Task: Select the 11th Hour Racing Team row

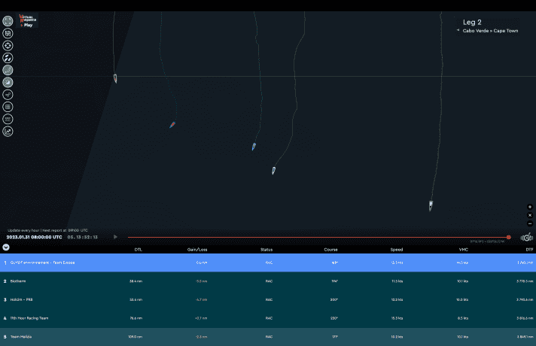Action: coord(268,318)
